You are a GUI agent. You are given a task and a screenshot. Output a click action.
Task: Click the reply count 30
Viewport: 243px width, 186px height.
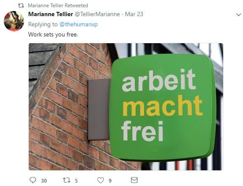pyautogui.click(x=44, y=181)
